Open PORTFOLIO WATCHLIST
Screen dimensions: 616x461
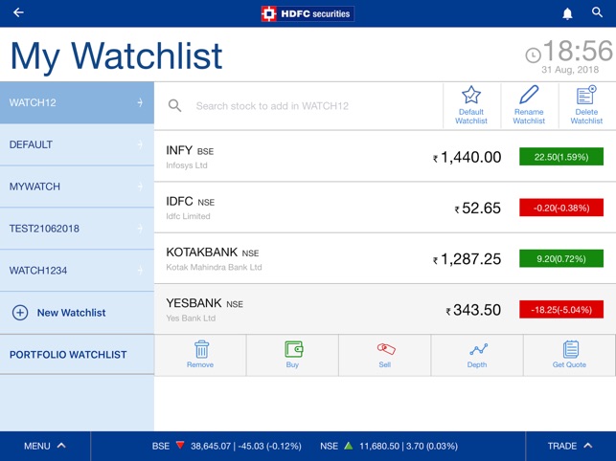[x=77, y=354]
